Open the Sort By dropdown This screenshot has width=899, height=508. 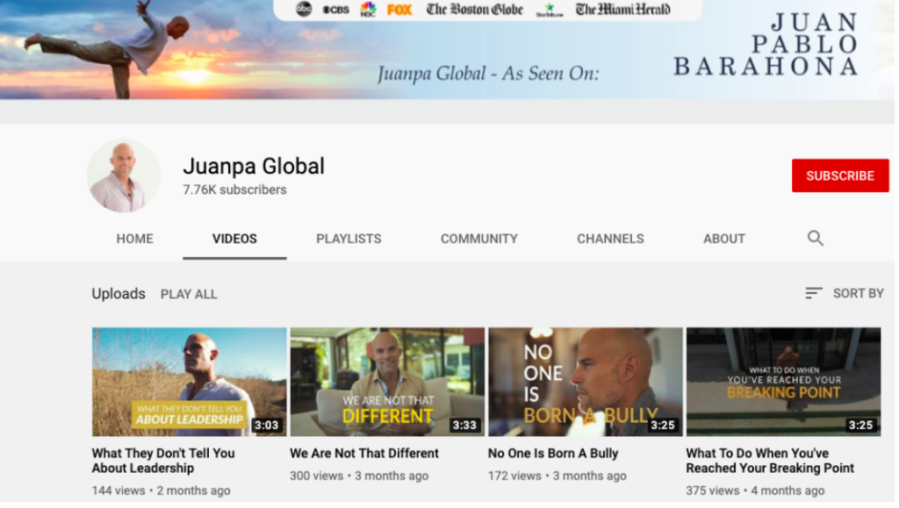pos(844,293)
